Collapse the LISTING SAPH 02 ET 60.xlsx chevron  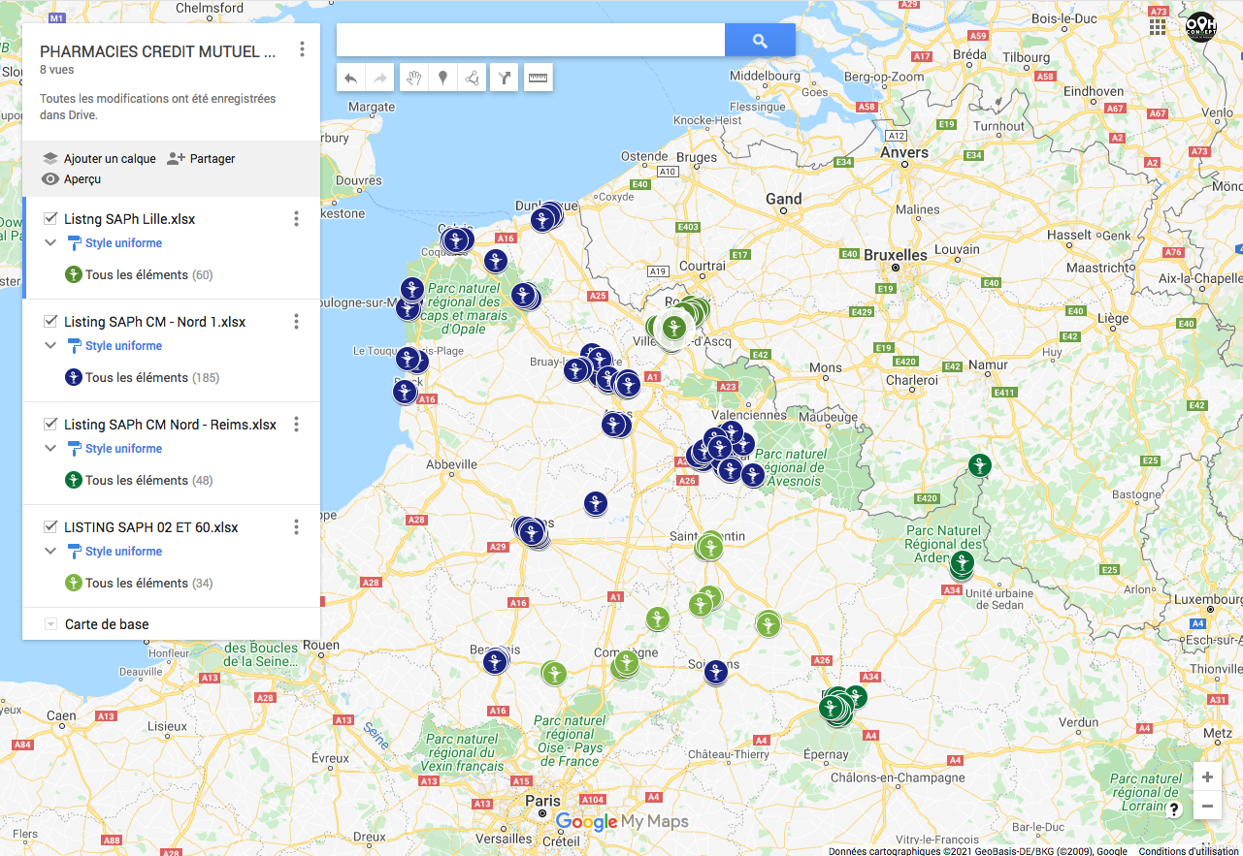[50, 552]
